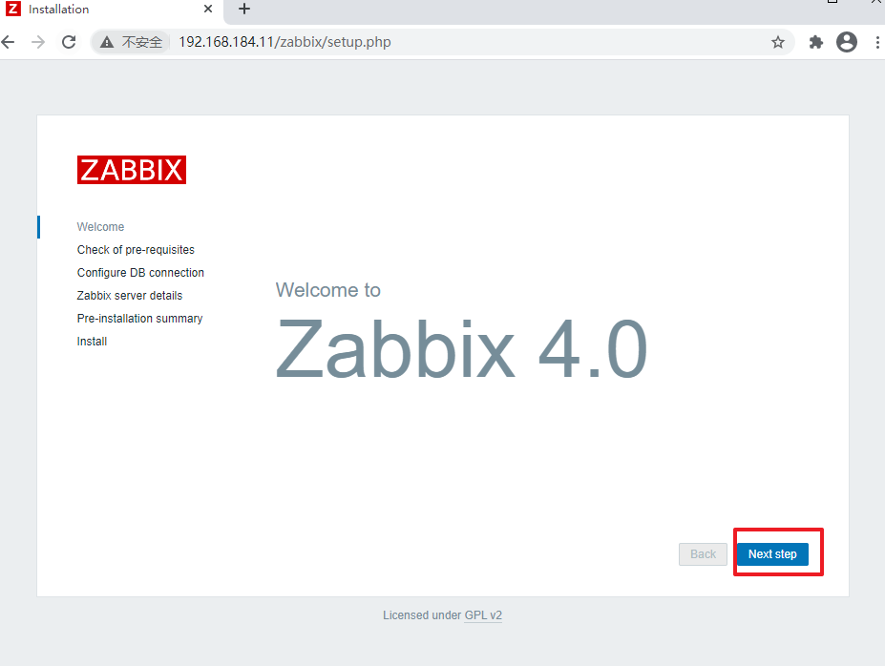
Task: Select the Install step
Action: click(92, 342)
